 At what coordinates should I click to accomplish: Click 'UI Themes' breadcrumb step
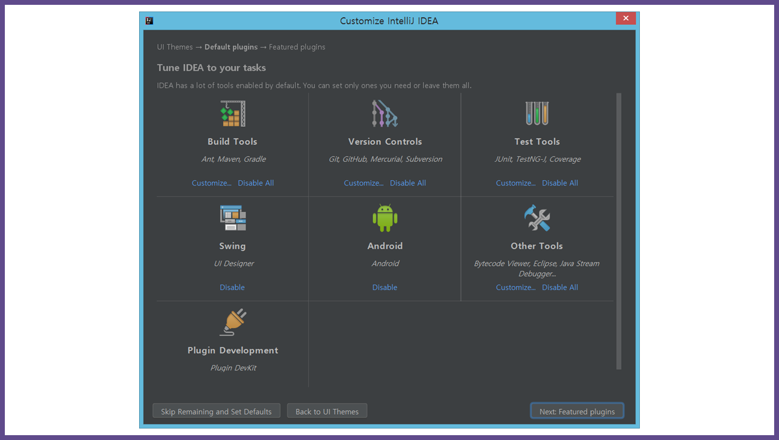[x=175, y=47]
